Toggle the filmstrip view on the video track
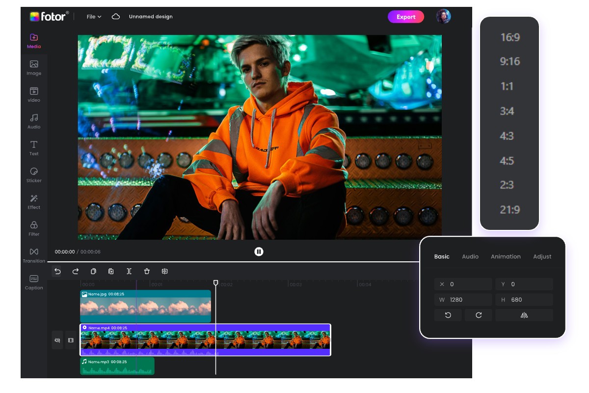Image resolution: width=589 pixels, height=393 pixels. pyautogui.click(x=69, y=340)
